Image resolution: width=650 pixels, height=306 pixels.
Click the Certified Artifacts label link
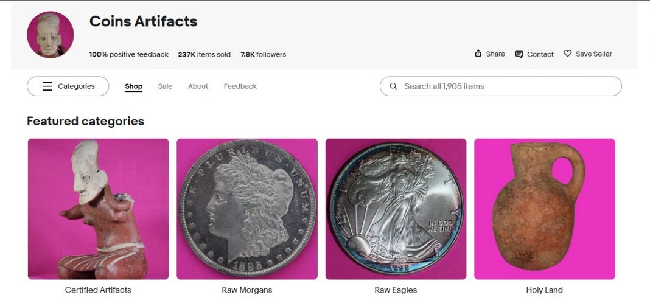pos(98,290)
